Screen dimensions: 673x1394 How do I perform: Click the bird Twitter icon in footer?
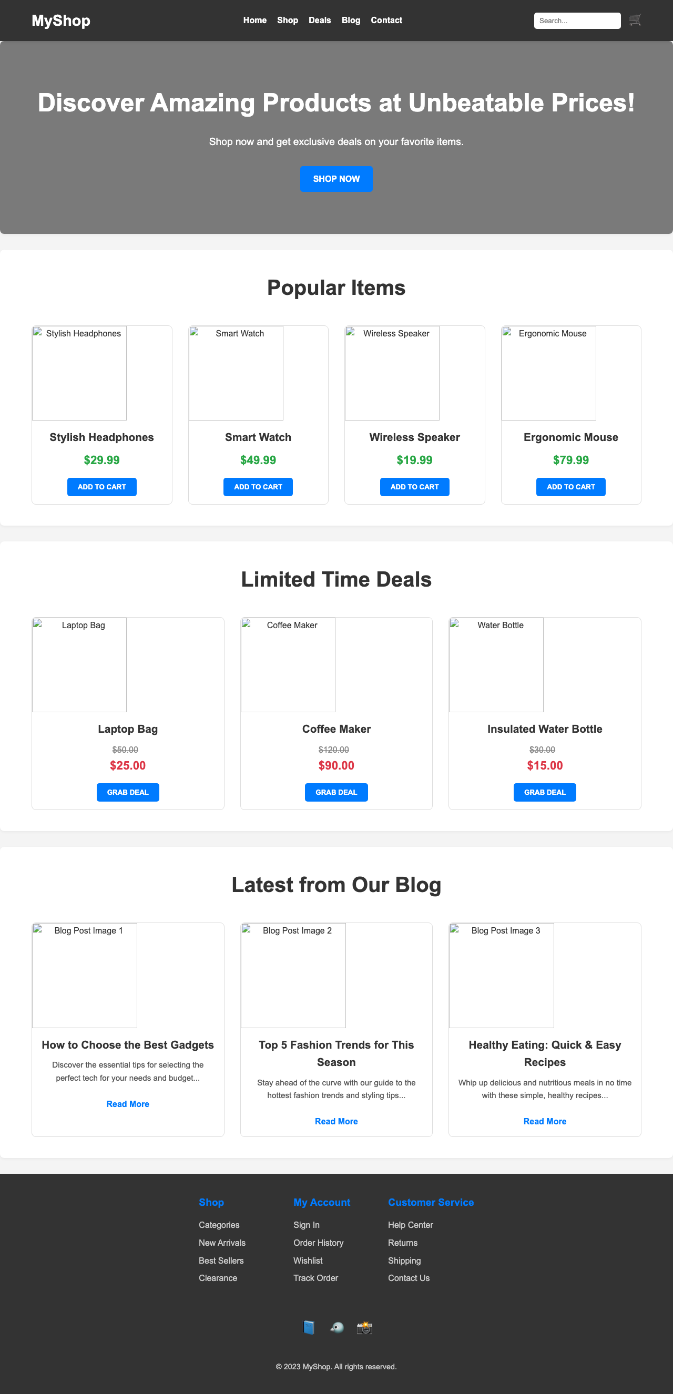coord(336,1327)
